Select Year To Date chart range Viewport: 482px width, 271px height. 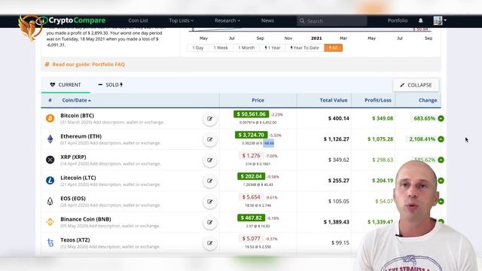(x=304, y=48)
